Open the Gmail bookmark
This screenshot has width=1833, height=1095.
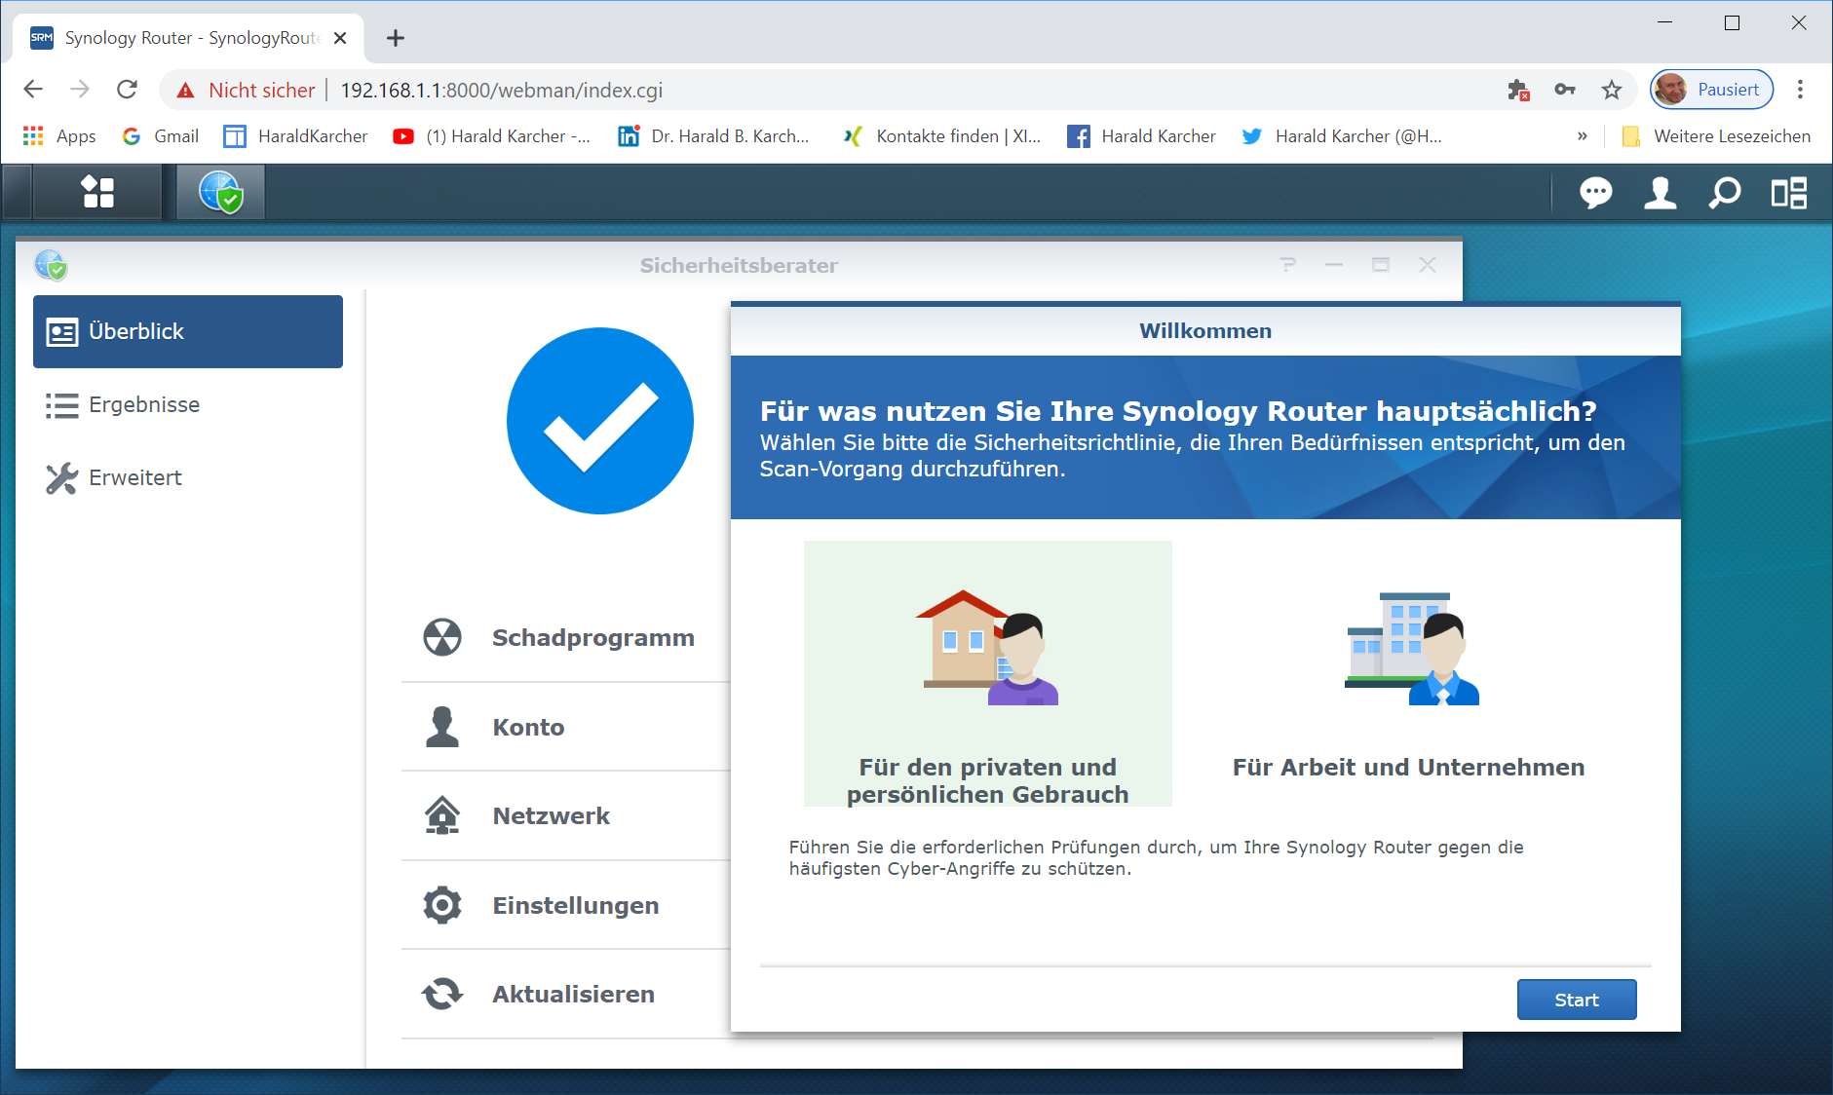pyautogui.click(x=161, y=136)
